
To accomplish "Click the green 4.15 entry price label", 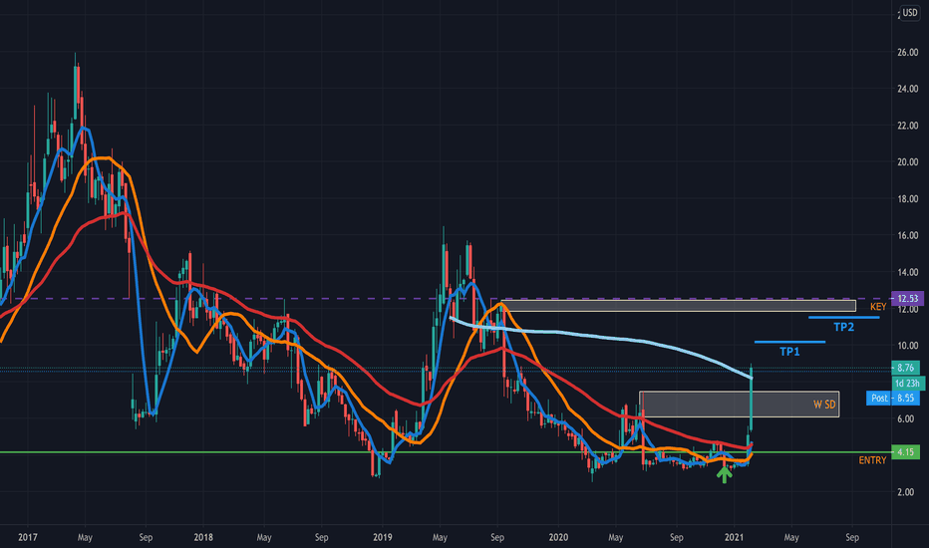I will click(x=906, y=452).
